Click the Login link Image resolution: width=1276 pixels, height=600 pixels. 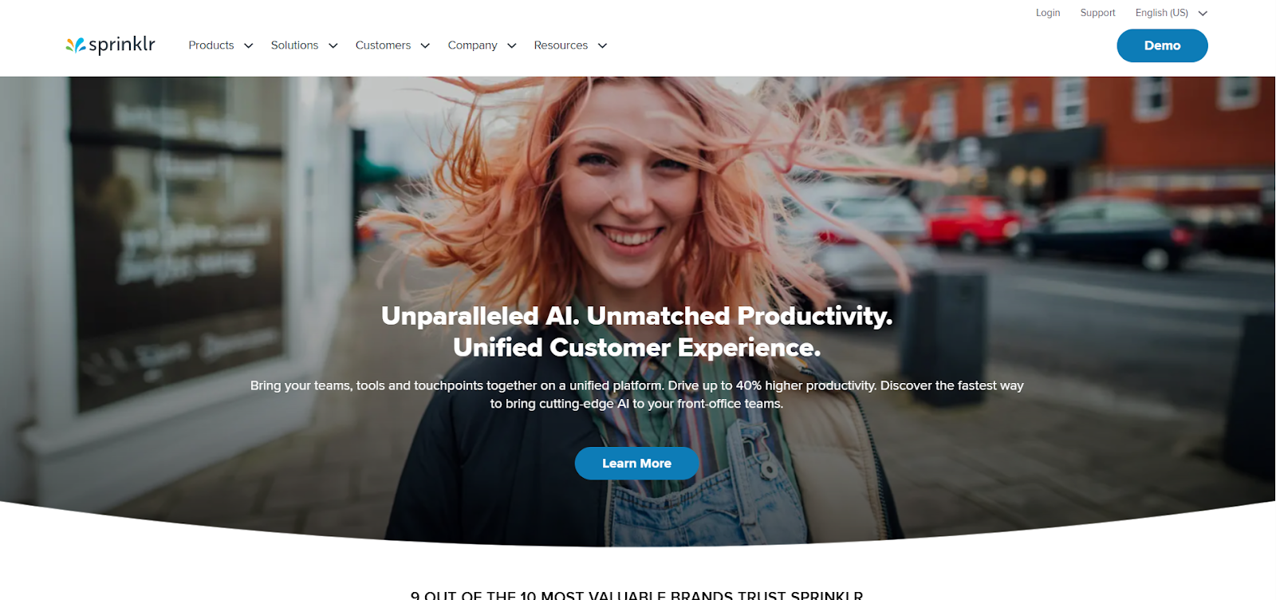pyautogui.click(x=1048, y=13)
